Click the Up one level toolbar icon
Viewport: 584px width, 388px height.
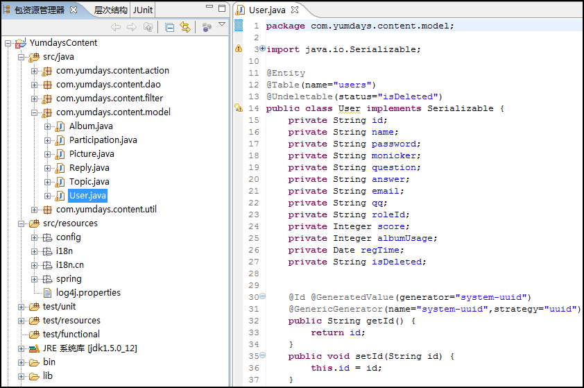pos(148,27)
